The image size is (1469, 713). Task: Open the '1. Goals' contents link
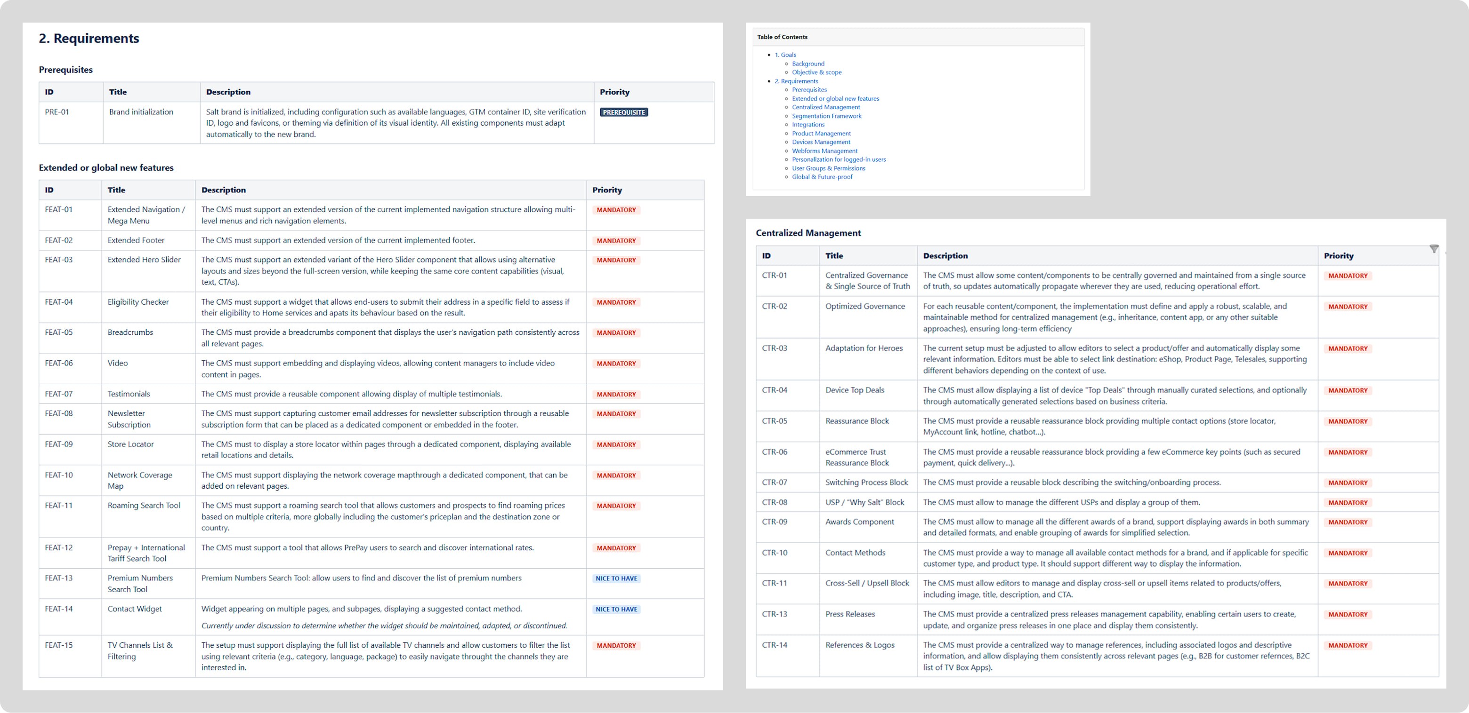point(785,55)
